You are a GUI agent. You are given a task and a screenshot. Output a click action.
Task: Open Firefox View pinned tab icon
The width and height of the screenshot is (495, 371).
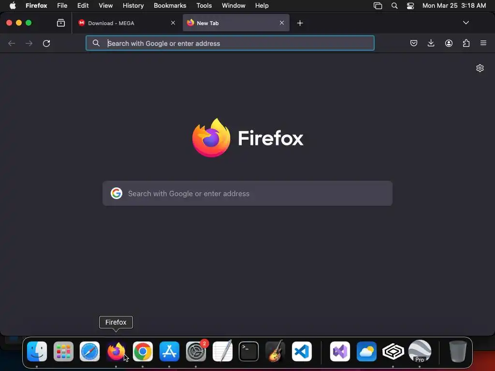click(x=61, y=23)
